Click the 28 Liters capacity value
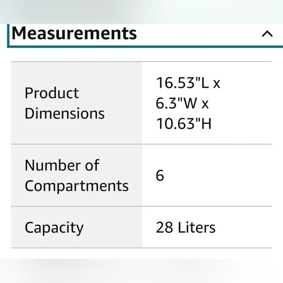The image size is (283, 283). coord(186,227)
